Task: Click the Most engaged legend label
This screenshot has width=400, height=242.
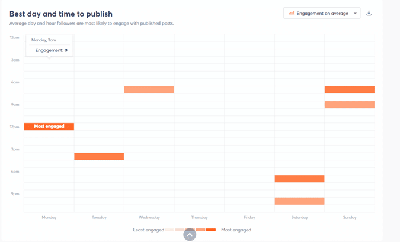Action: [236, 230]
